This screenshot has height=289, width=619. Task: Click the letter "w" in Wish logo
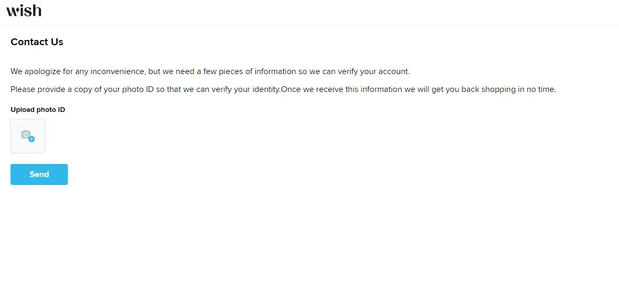point(13,11)
